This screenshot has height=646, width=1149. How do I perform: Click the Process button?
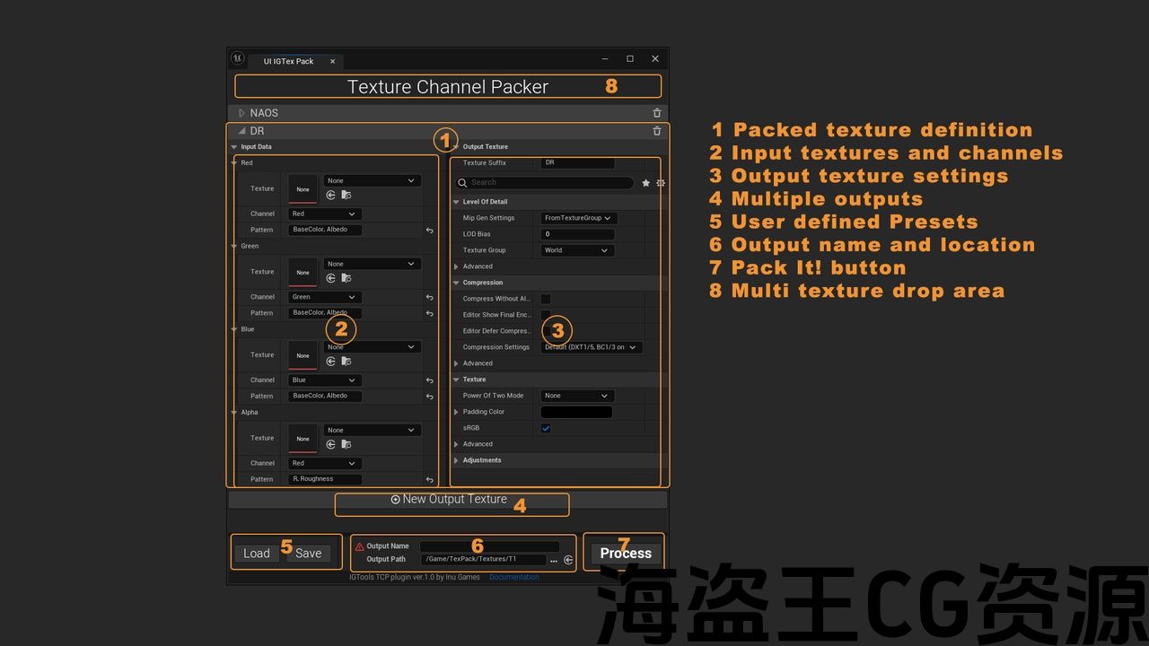[626, 553]
